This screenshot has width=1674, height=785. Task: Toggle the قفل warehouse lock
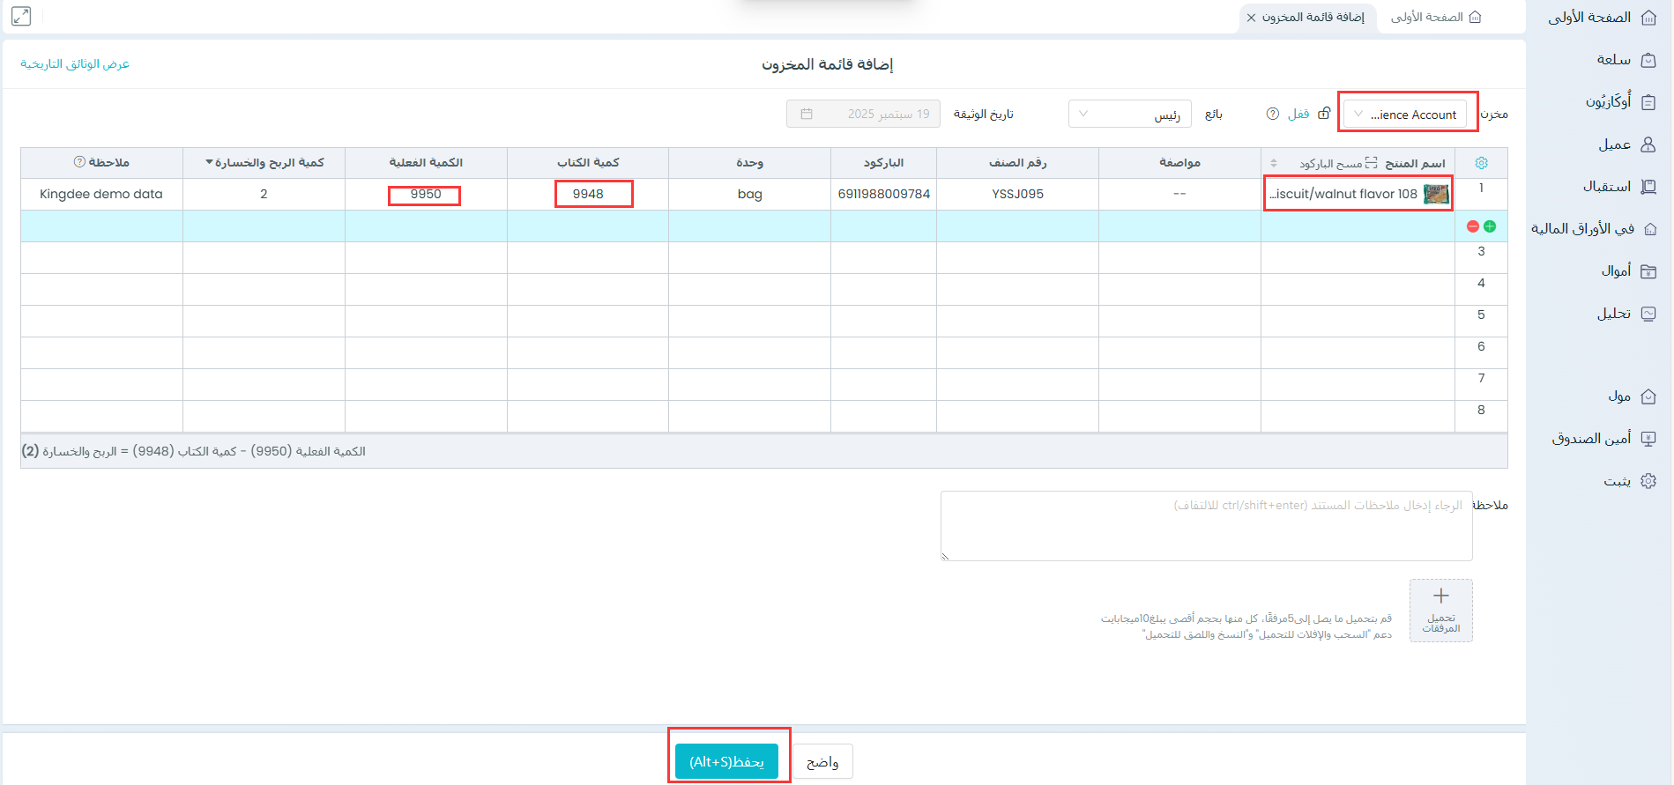tap(1323, 114)
